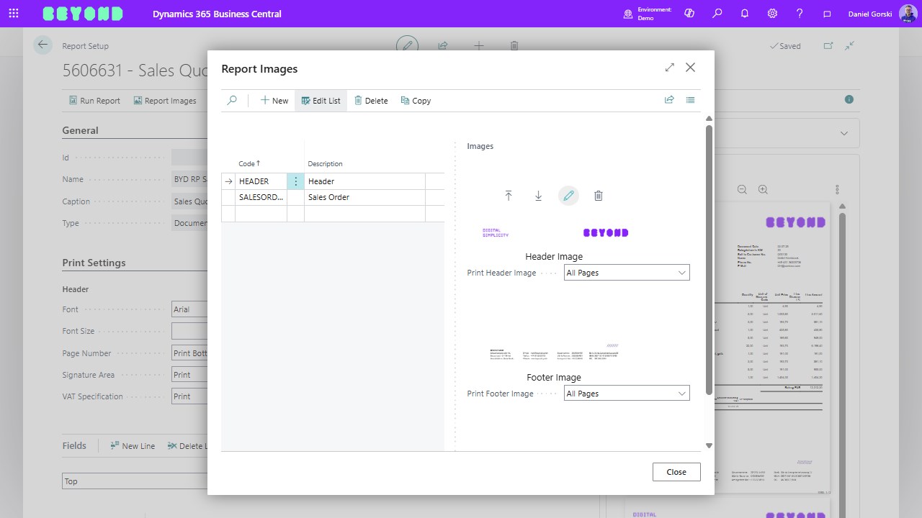
Task: Click the Copy action in toolbar
Action: pos(416,101)
